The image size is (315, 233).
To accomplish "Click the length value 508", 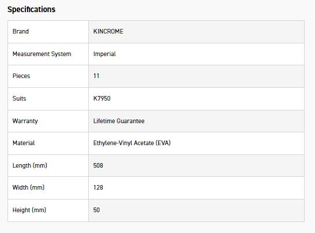I will pyautogui.click(x=98, y=165).
